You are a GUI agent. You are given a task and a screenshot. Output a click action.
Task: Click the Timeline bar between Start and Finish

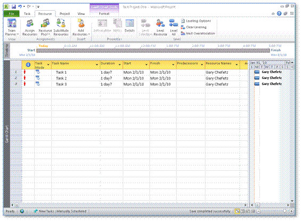tap(153, 51)
